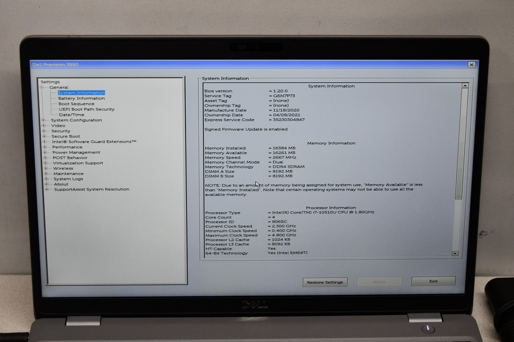Select the Performance label
Screen dimensions: 514x342
(x=67, y=147)
